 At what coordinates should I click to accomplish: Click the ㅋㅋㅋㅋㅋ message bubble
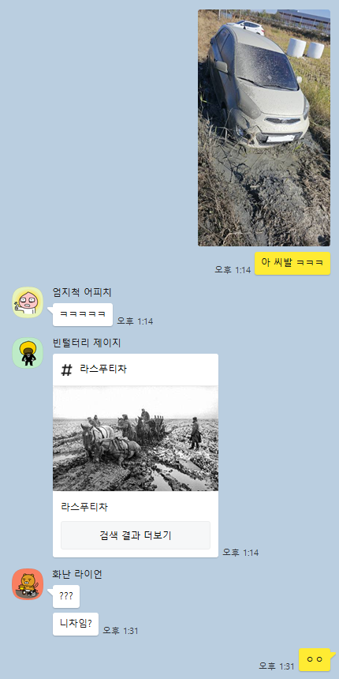tap(83, 314)
